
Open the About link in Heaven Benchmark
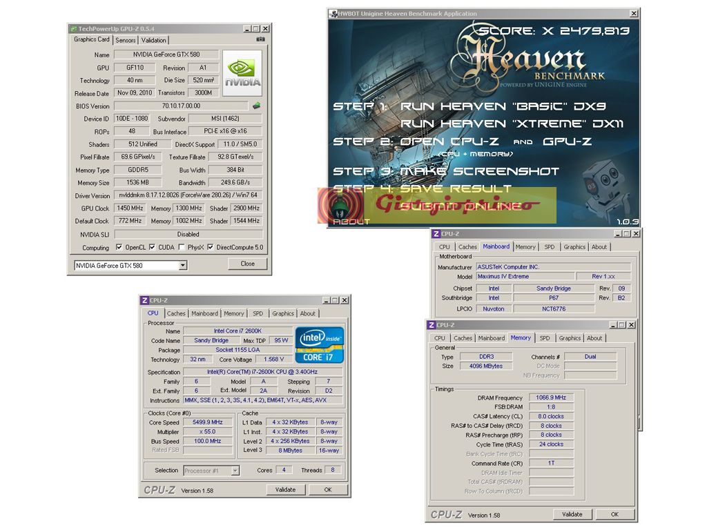point(351,222)
